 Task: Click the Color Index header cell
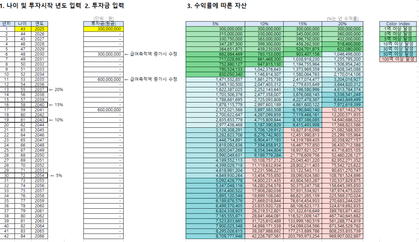tap(398, 24)
